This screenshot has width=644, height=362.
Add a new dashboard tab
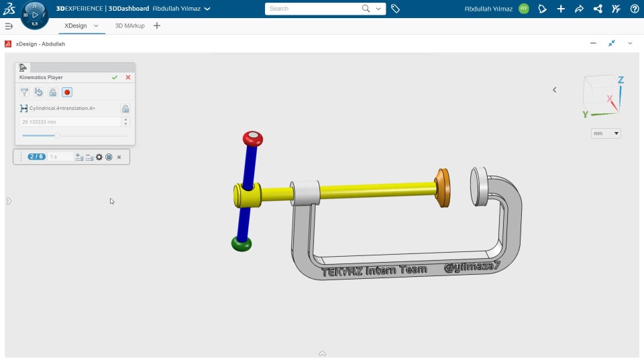(x=157, y=26)
